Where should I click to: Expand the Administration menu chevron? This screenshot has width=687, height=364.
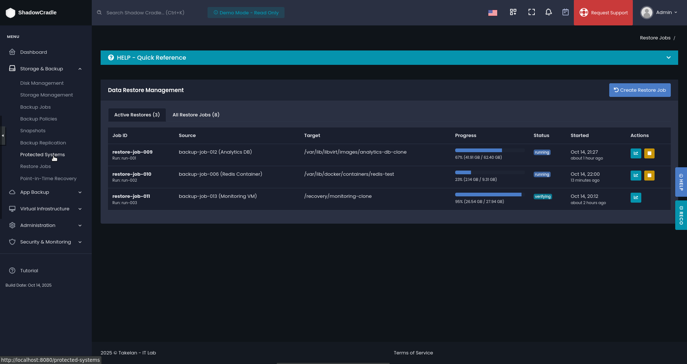80,225
